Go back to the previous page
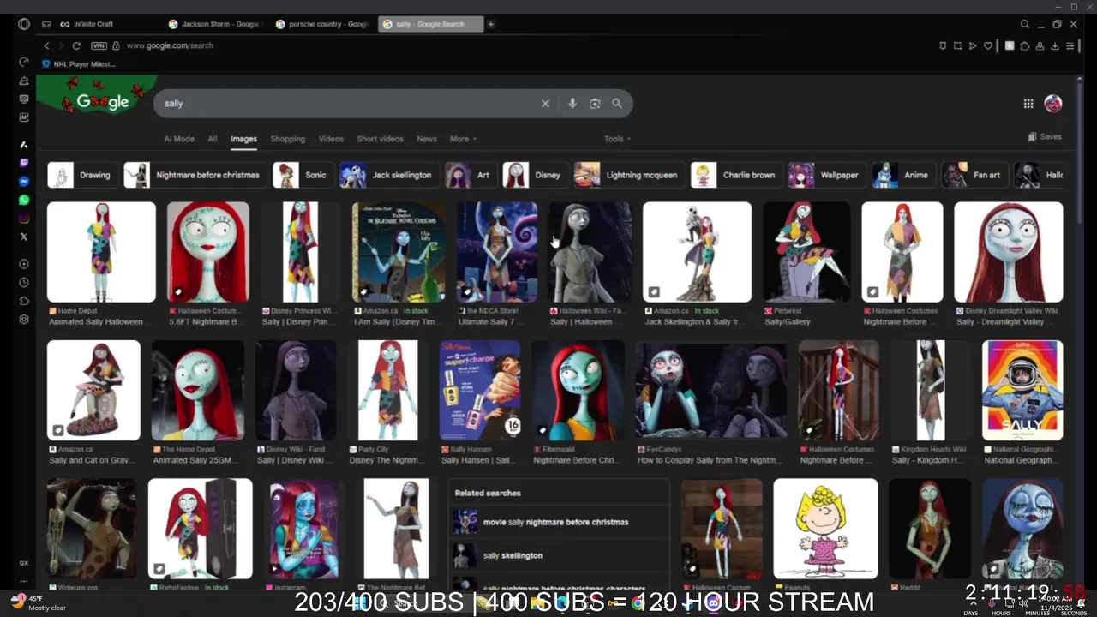The width and height of the screenshot is (1097, 617). click(47, 45)
